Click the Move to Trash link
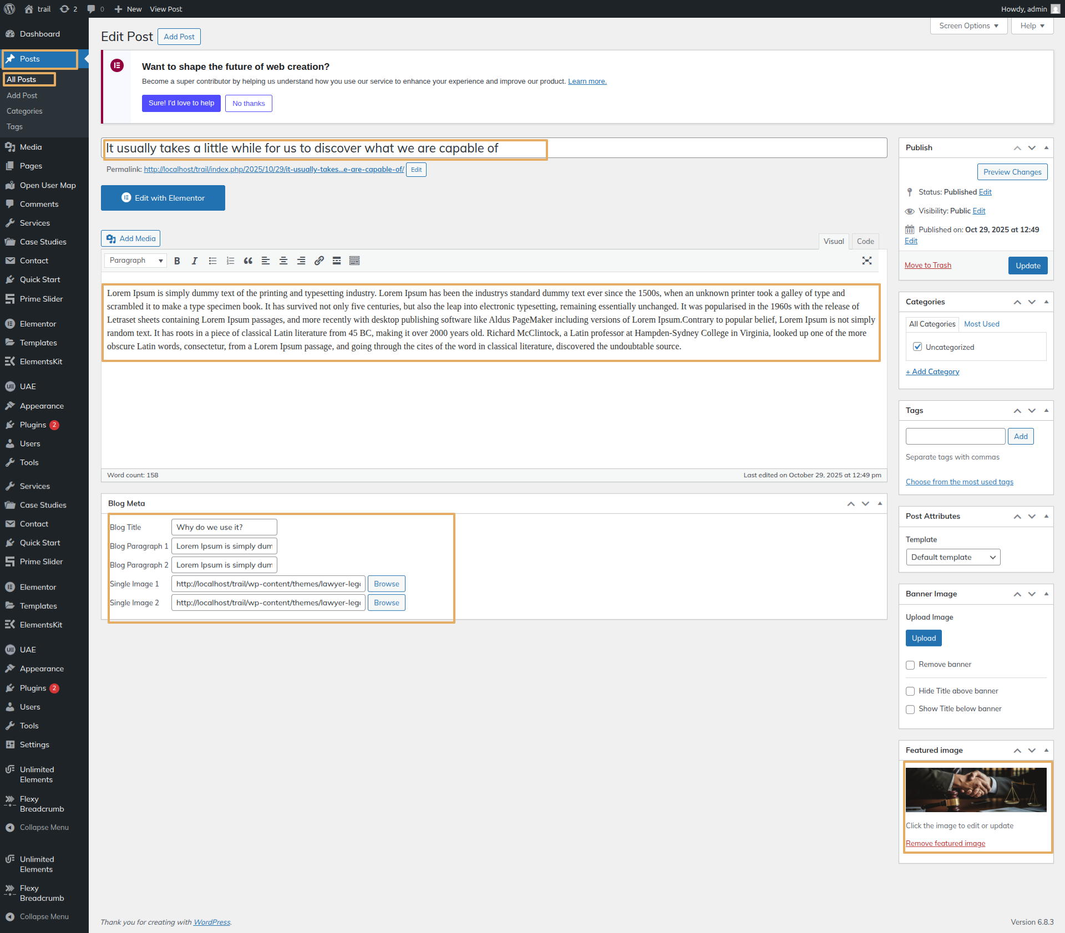This screenshot has height=933, width=1065. [x=927, y=266]
